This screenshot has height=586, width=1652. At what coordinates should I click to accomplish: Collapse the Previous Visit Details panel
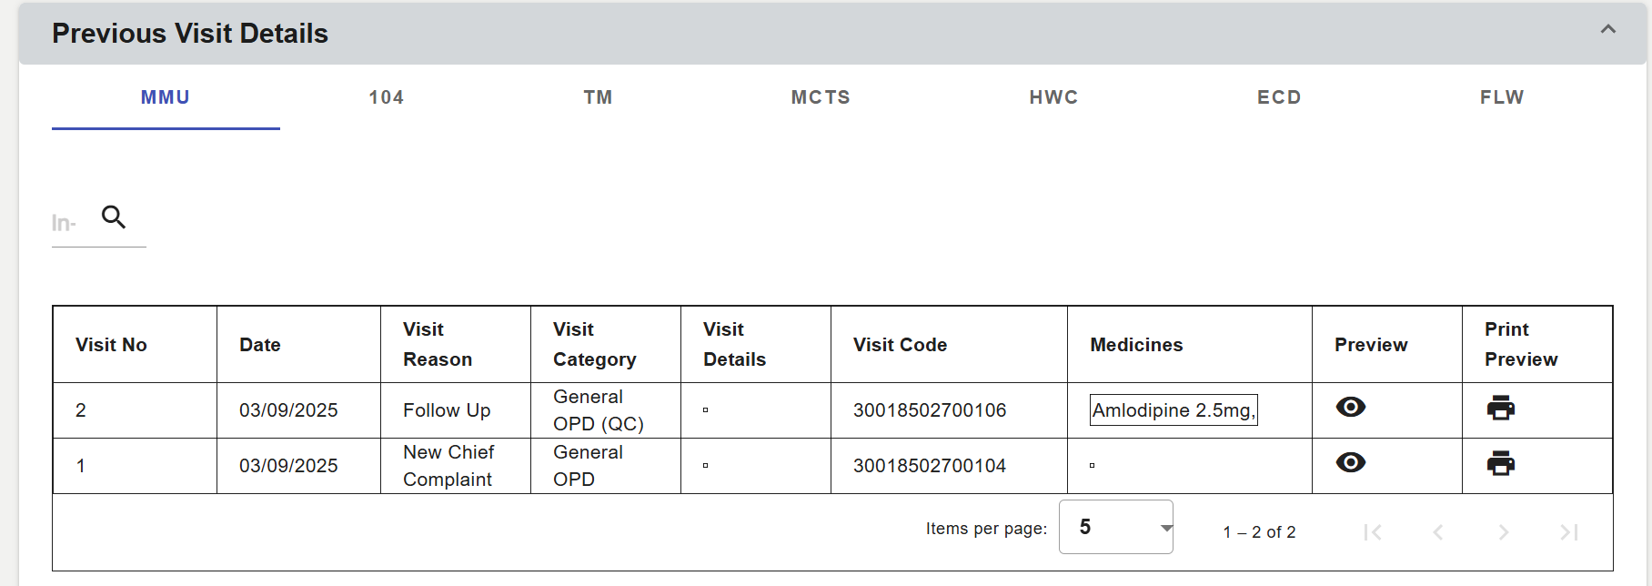click(1607, 30)
